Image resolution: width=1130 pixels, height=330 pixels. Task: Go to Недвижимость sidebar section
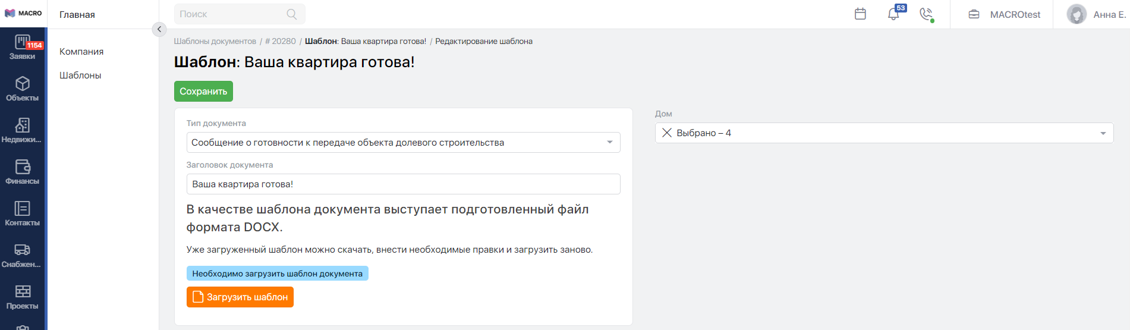23,131
